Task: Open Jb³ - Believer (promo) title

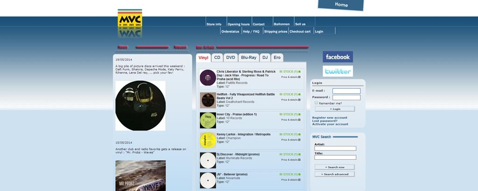Action: coord(232,175)
